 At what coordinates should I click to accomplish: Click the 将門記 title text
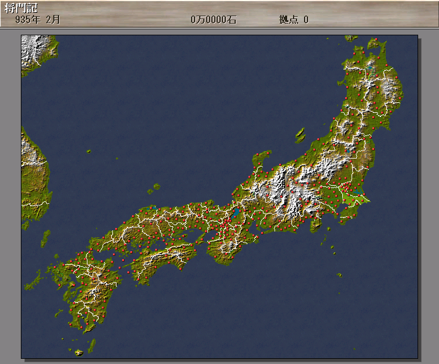pos(21,8)
